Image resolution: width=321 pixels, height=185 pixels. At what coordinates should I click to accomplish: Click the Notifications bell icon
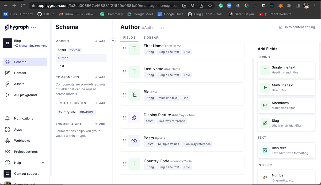pos(7,118)
